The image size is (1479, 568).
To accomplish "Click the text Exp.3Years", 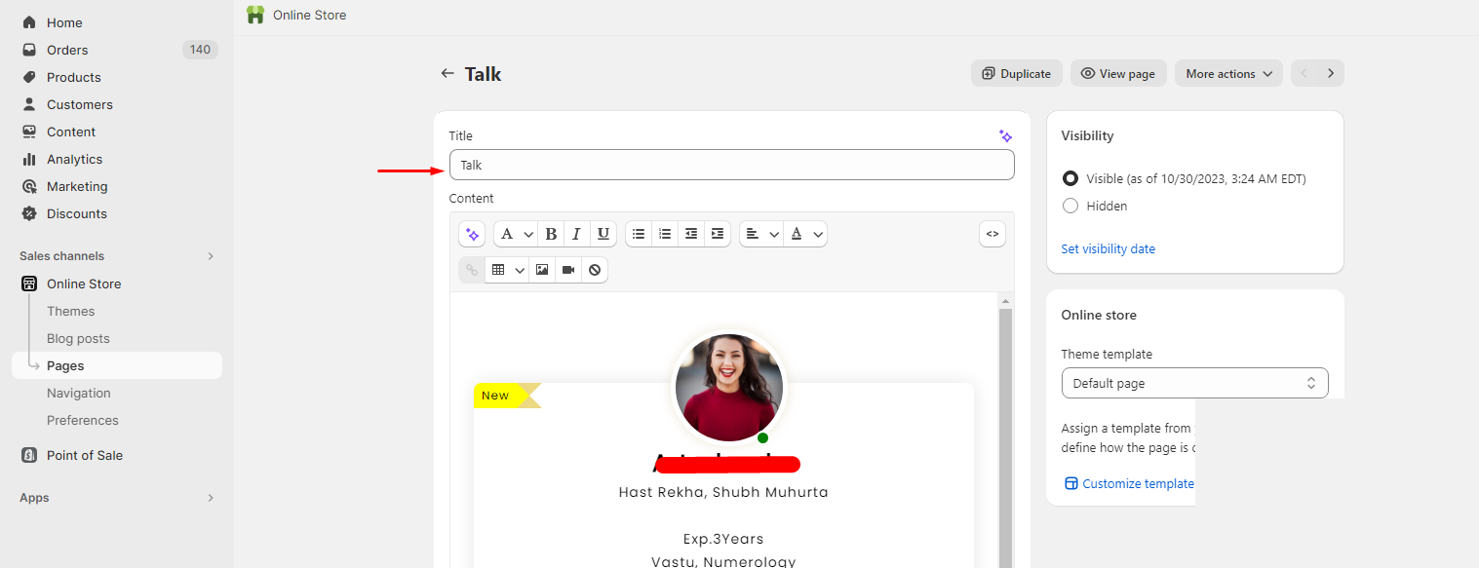I will 723,539.
